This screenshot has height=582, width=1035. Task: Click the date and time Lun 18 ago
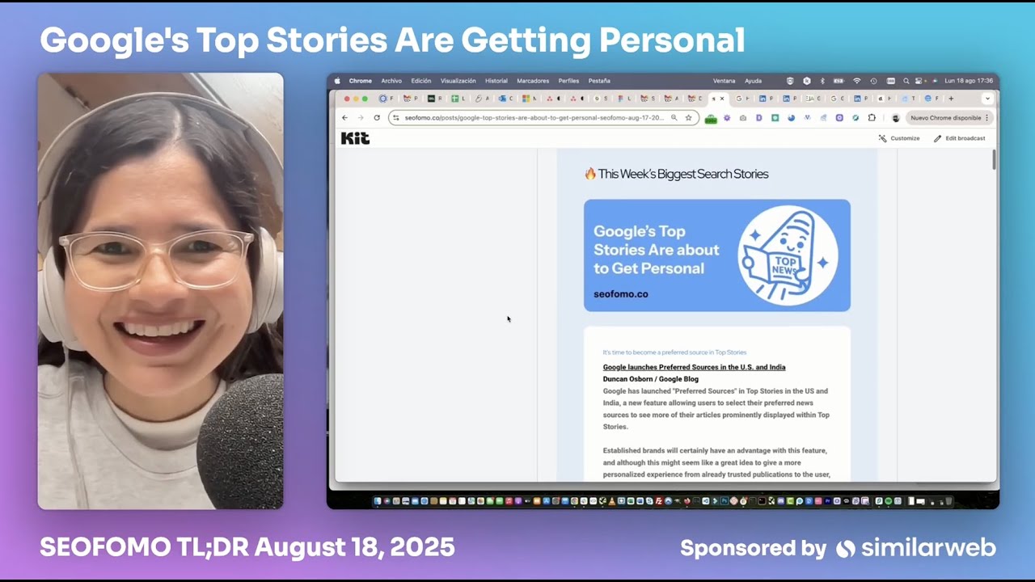tap(969, 81)
